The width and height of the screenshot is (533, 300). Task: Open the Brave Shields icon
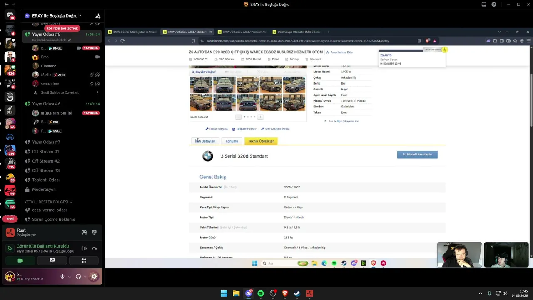click(x=427, y=41)
